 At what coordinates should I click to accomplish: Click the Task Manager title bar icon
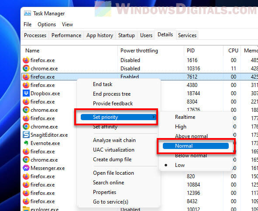28,14
